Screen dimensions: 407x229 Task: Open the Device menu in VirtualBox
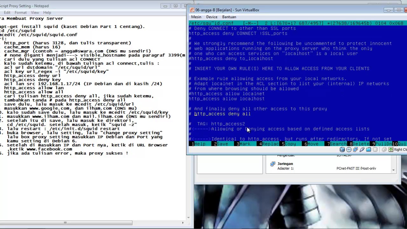click(212, 17)
